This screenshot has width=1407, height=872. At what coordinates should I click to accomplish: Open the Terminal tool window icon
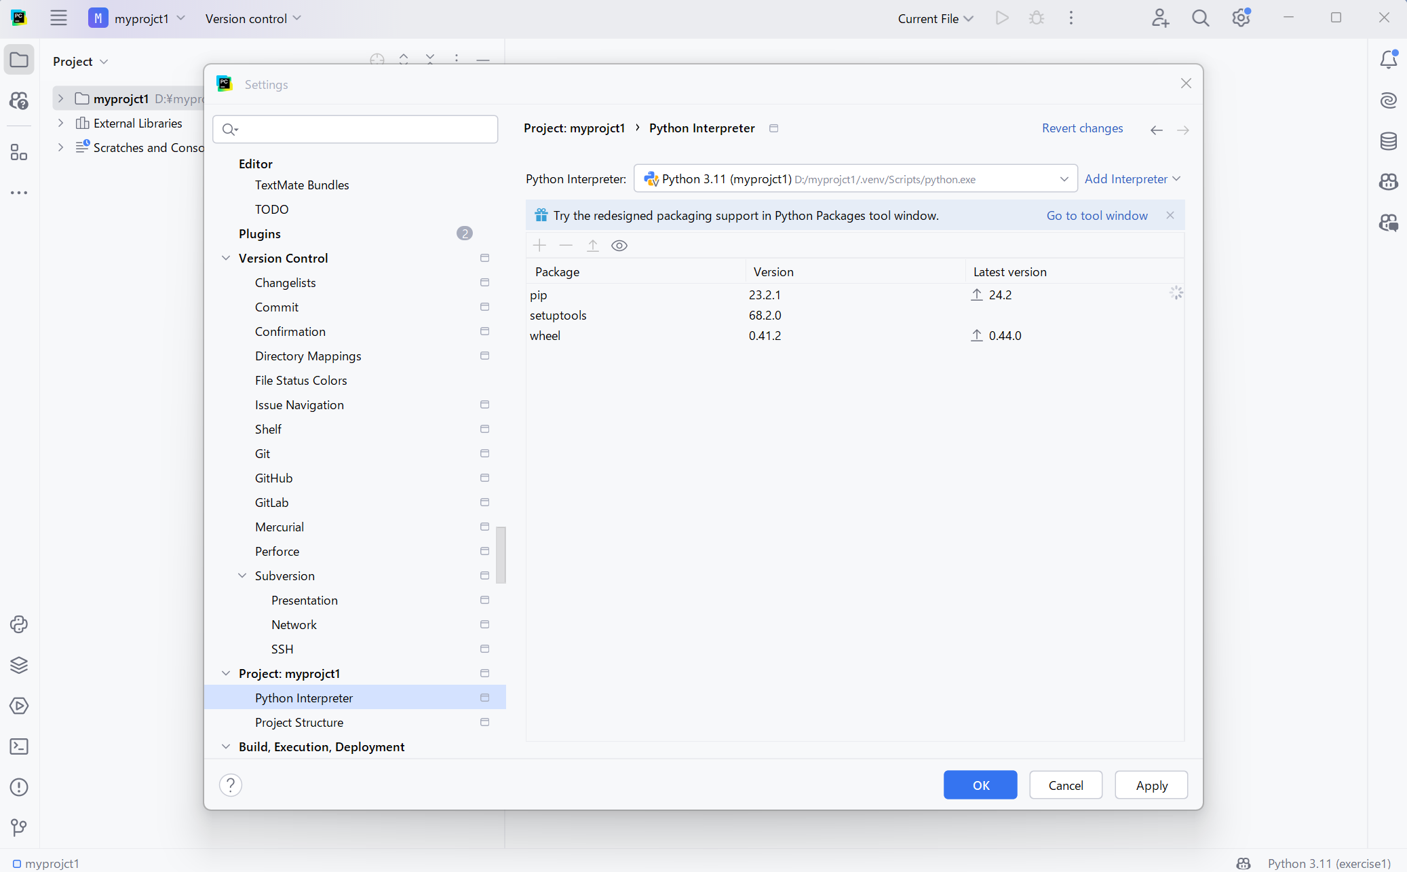pyautogui.click(x=19, y=746)
